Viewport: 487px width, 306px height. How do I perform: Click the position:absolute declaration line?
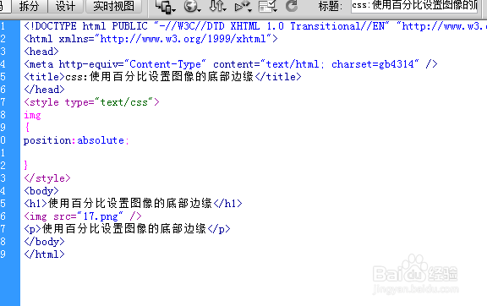pos(76,140)
